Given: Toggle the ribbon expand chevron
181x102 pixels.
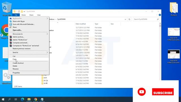Looking at the screenshot, I should pyautogui.click(x=157, y=15).
